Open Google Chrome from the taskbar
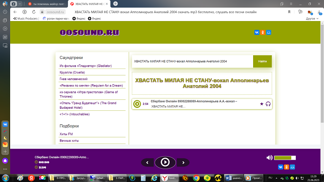 click(x=196, y=178)
